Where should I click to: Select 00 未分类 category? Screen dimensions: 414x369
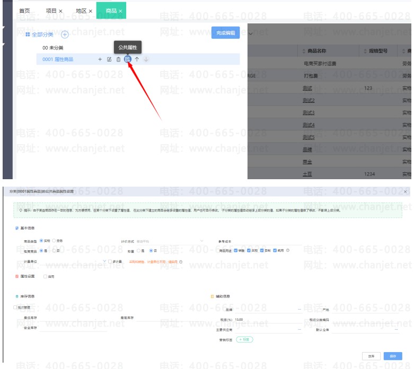click(x=53, y=48)
